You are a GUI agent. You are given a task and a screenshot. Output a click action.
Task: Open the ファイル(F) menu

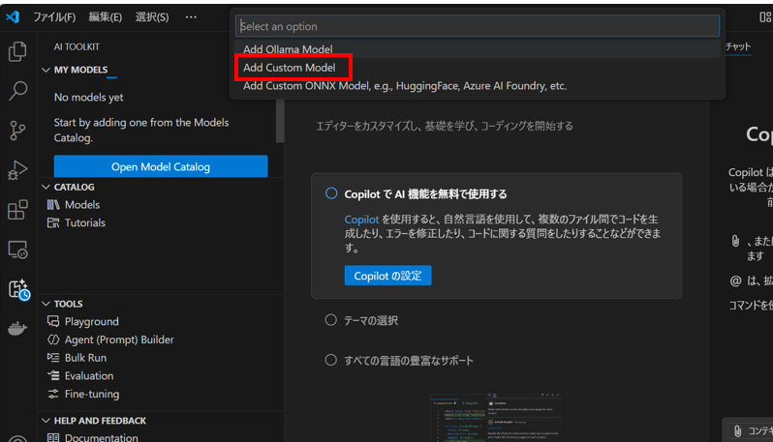tap(54, 17)
